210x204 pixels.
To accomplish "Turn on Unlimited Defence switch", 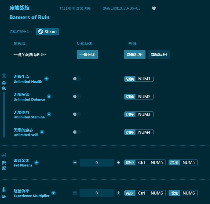I will coord(76,96).
